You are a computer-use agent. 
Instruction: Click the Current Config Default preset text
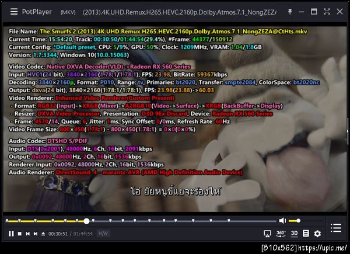pos(52,47)
